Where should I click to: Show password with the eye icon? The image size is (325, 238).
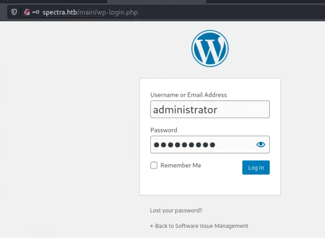[260, 144]
